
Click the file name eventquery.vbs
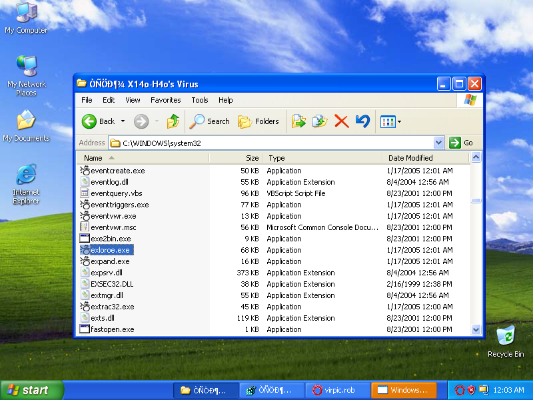117,193
